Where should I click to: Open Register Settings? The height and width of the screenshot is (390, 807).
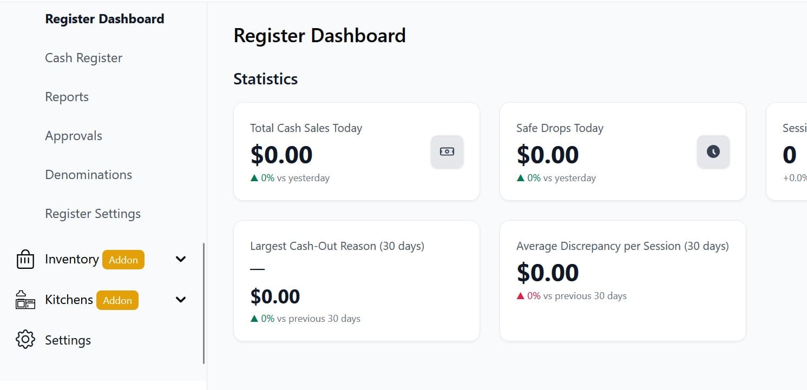pyautogui.click(x=93, y=214)
